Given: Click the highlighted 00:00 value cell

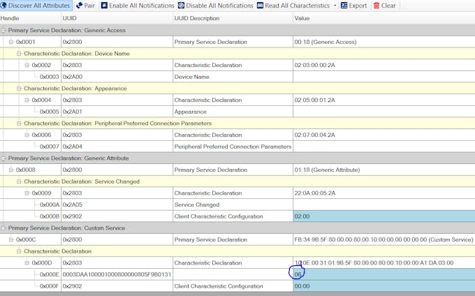Looking at the screenshot, I should [x=383, y=286].
